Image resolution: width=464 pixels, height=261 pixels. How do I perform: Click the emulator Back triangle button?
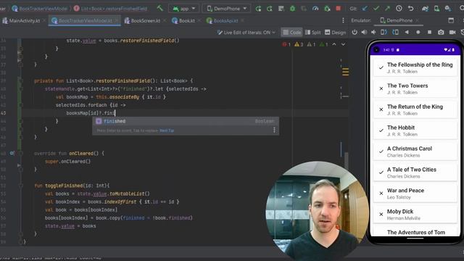pos(407,32)
